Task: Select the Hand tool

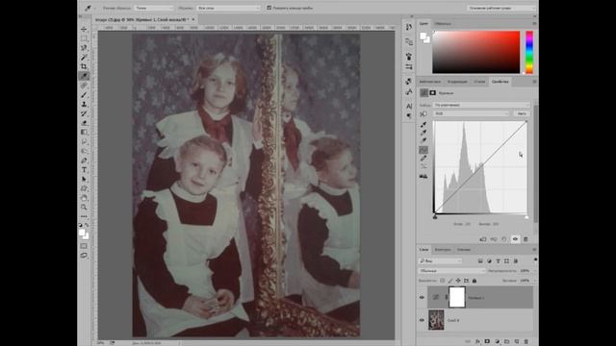Action: (x=84, y=198)
